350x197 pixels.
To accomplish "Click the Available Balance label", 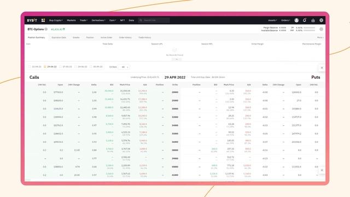I will 270,31.
